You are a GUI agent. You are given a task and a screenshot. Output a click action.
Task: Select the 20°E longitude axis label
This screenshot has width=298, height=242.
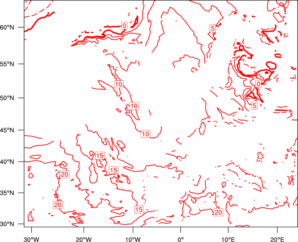(277, 239)
